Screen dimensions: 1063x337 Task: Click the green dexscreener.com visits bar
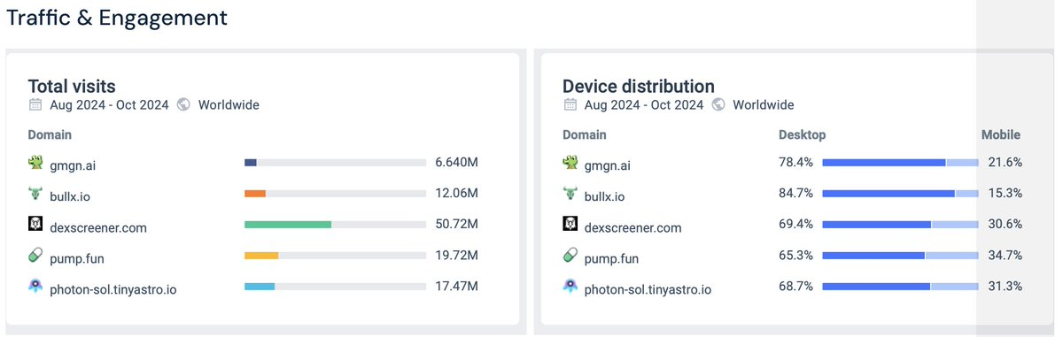coord(288,225)
